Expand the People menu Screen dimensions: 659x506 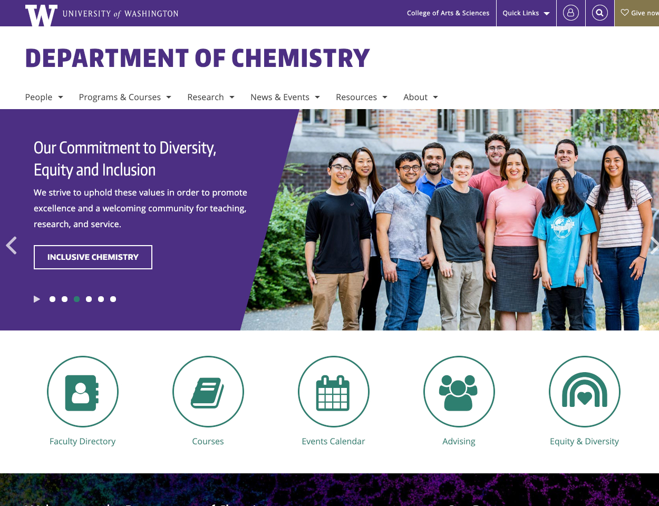(44, 97)
